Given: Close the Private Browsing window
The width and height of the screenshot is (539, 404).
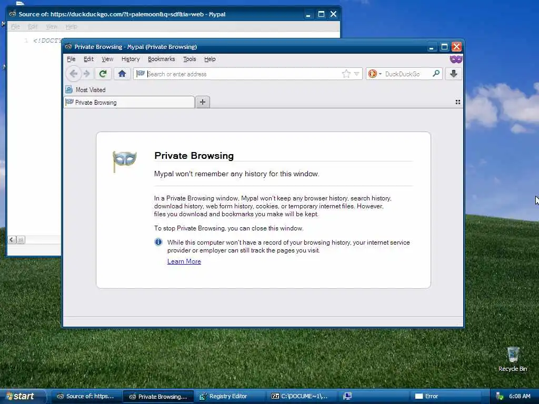Looking at the screenshot, I should 456,47.
